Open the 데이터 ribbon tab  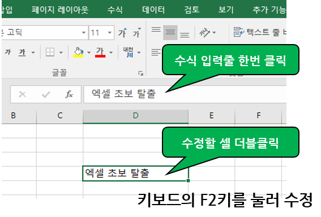coord(153,10)
